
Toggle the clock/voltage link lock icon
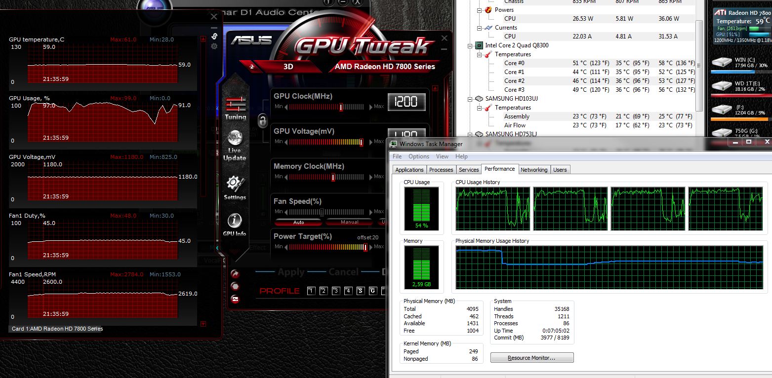coord(263,120)
